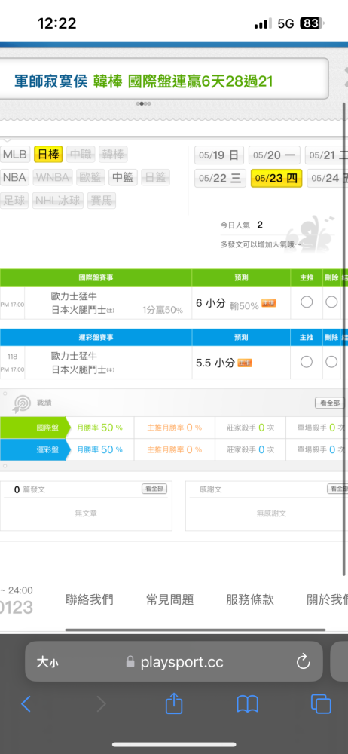The width and height of the screenshot is (348, 754).
Task: Pick the 05/22 三 date
Action: pyautogui.click(x=220, y=179)
